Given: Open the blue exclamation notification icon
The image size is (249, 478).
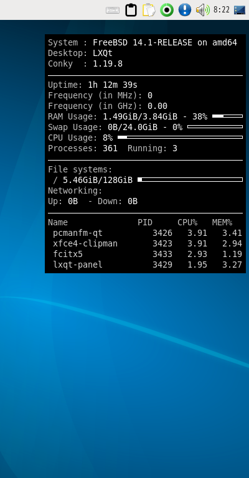Looking at the screenshot, I should (185, 10).
